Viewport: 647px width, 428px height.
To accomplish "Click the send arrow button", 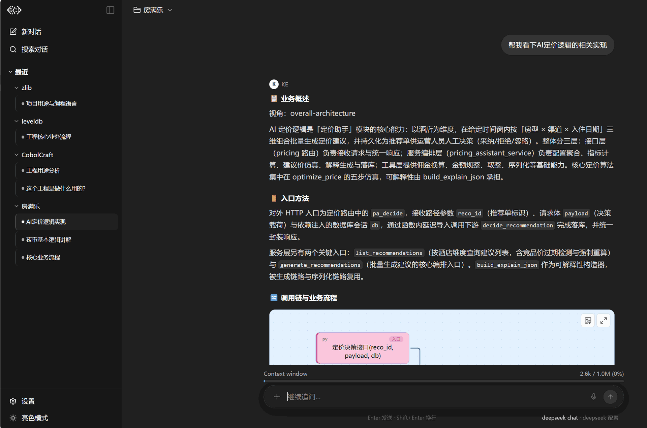I will coord(610,397).
